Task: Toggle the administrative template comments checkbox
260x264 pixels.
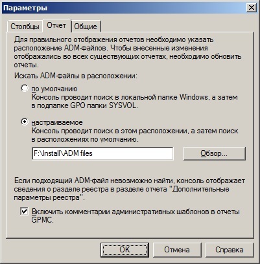Action: pos(24,211)
